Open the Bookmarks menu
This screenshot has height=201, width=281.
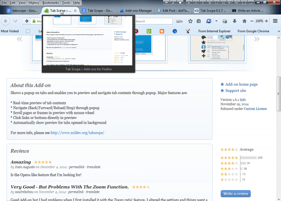(50, 3)
